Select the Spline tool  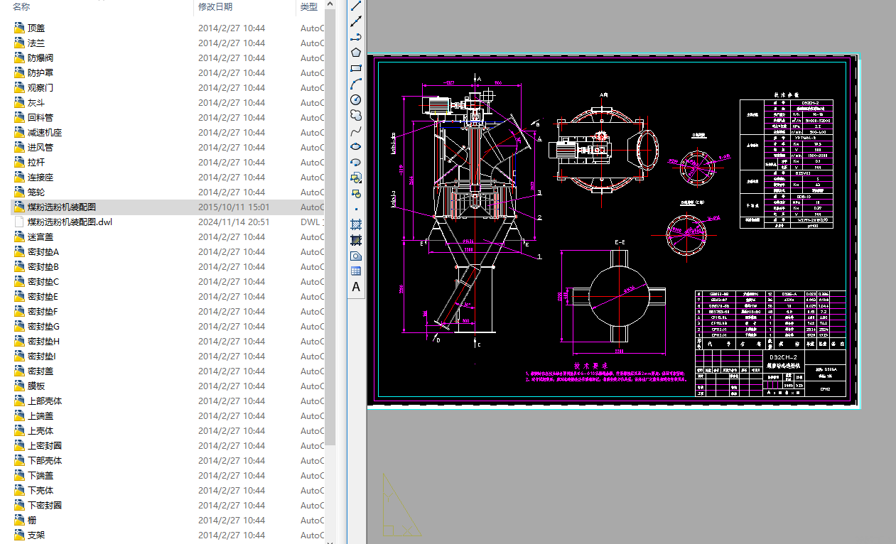pos(356,131)
